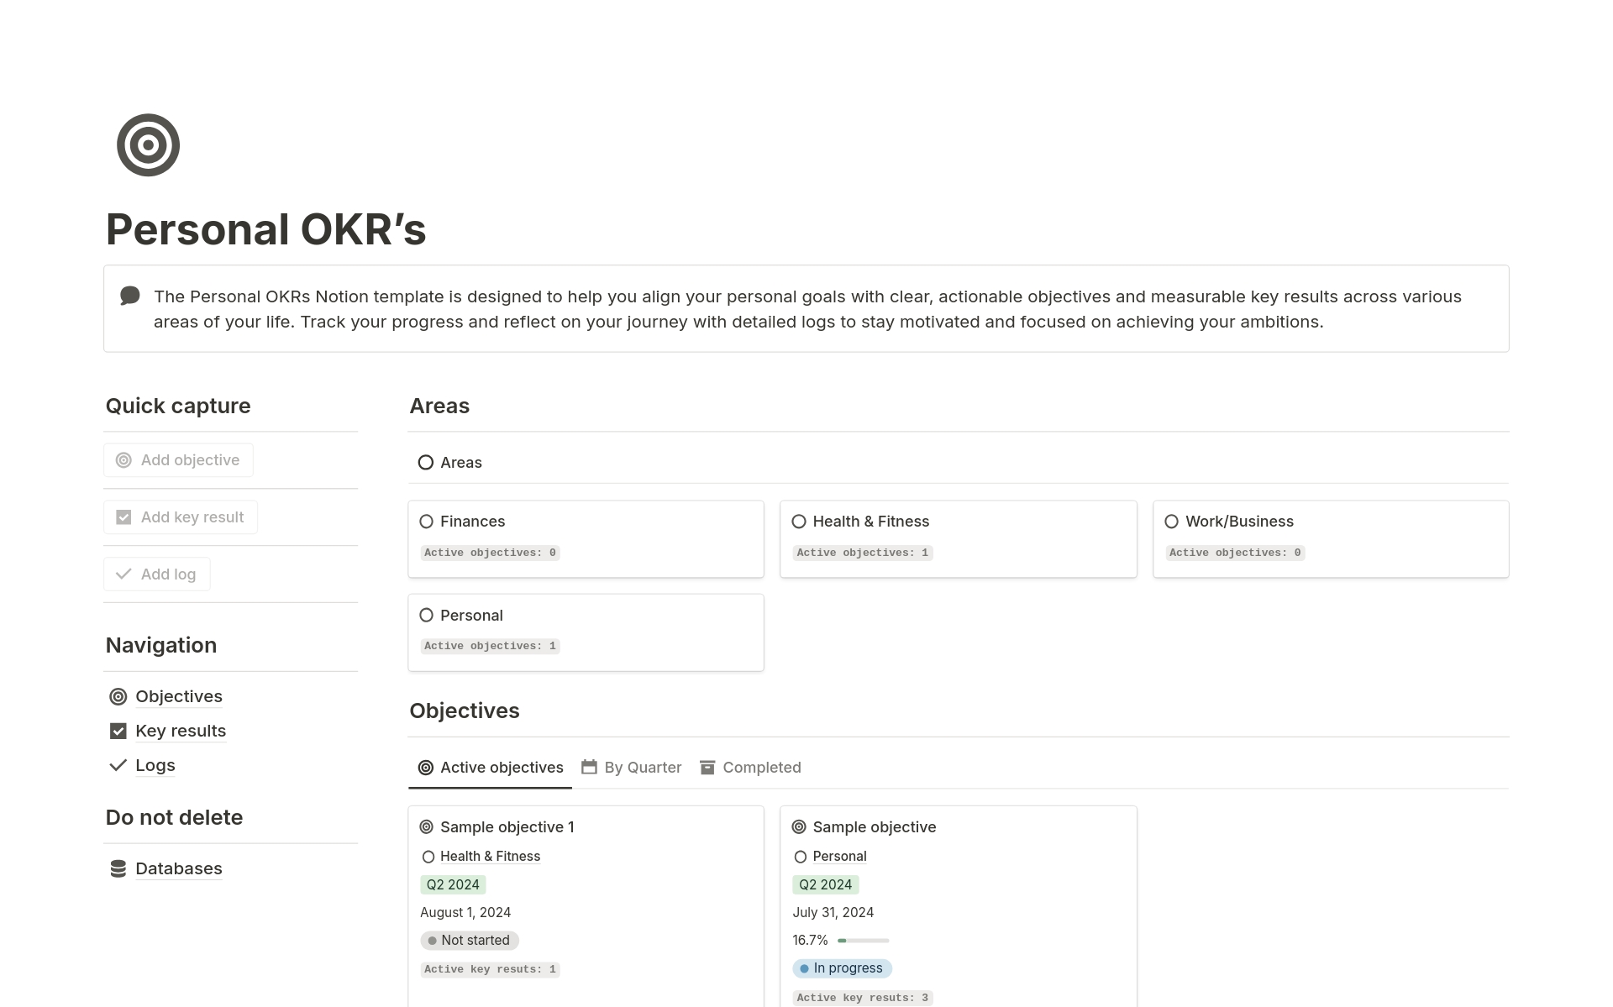1613x1007 pixels.
Task: Click Active objectives: 1 on Health & Fitness
Action: point(863,553)
